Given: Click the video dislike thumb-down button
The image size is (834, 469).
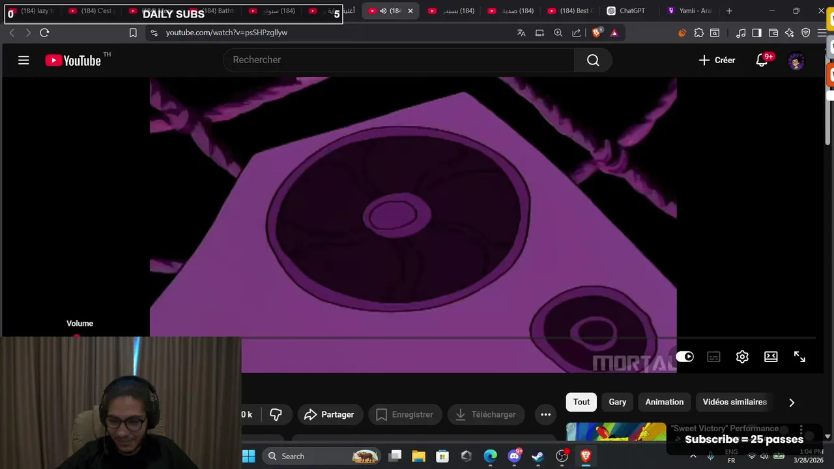Looking at the screenshot, I should (276, 414).
